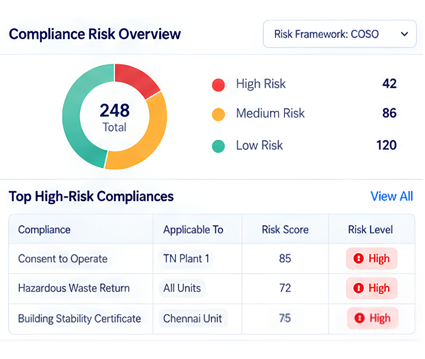Click the Medium Risk count 86
The height and width of the screenshot is (359, 425).
point(389,113)
